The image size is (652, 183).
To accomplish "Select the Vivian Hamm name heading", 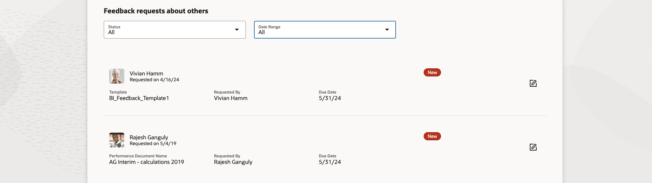I will coord(146,73).
